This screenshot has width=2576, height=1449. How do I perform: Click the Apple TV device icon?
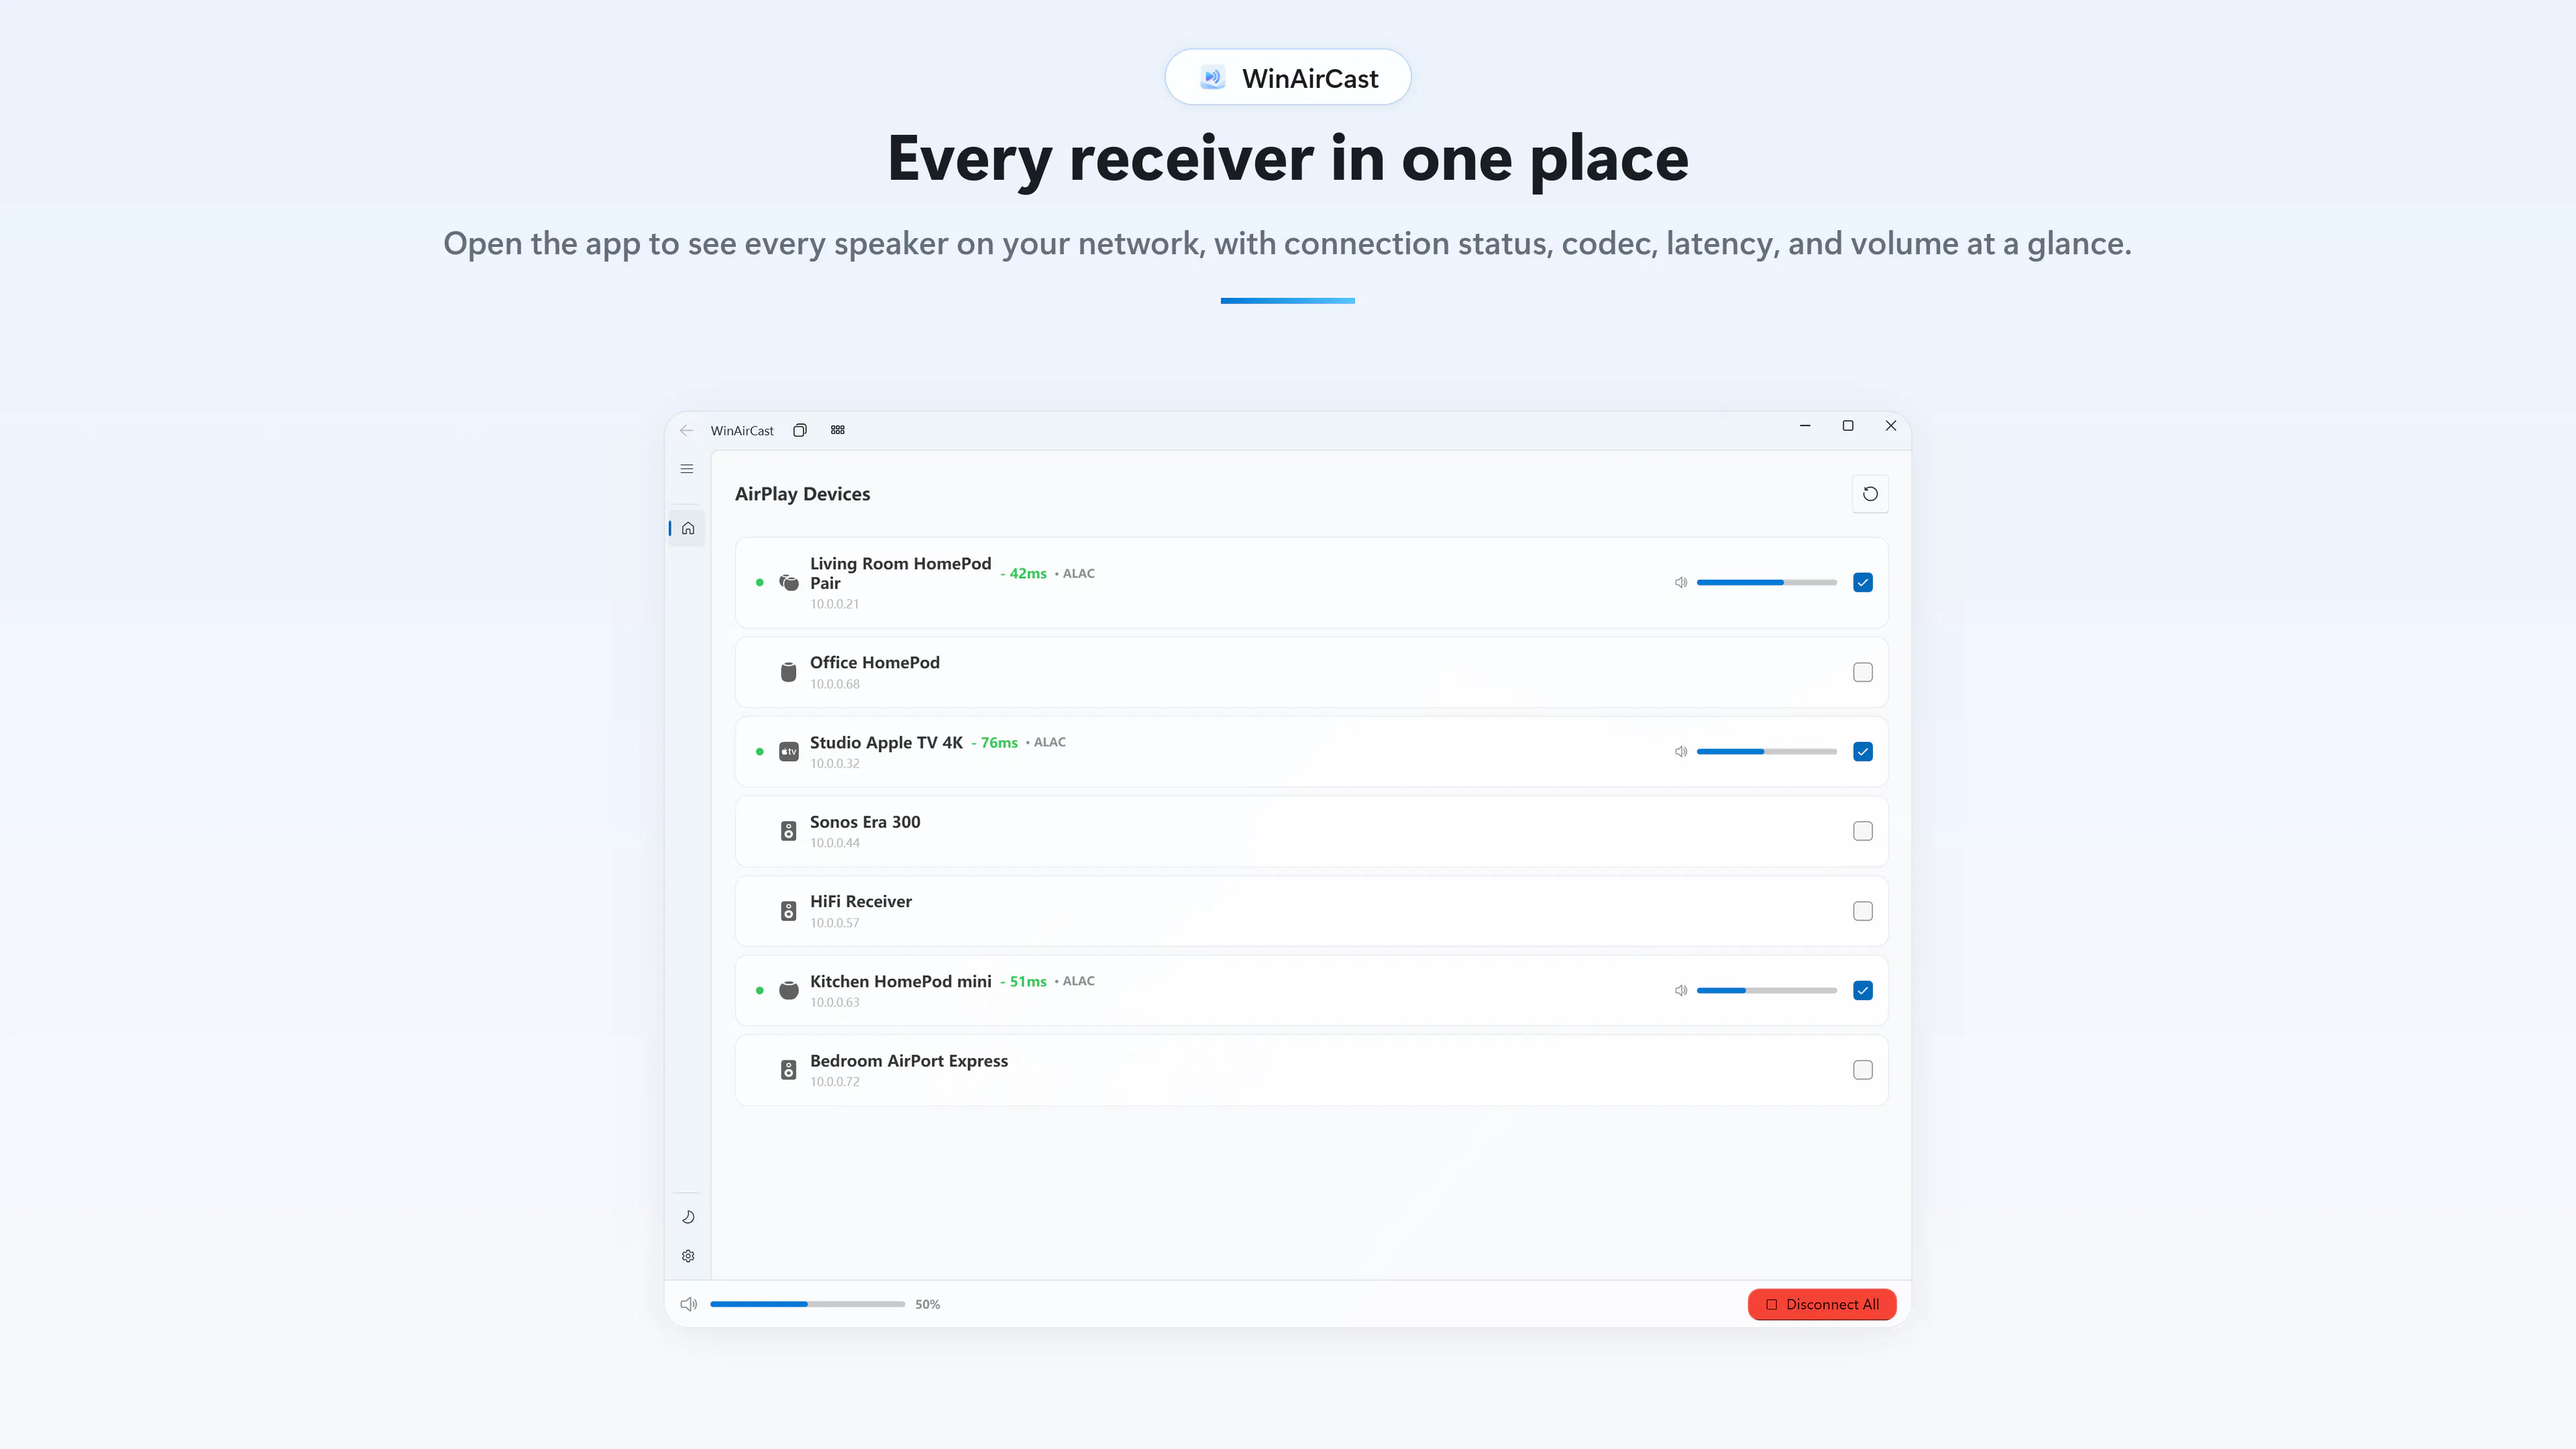pos(789,751)
